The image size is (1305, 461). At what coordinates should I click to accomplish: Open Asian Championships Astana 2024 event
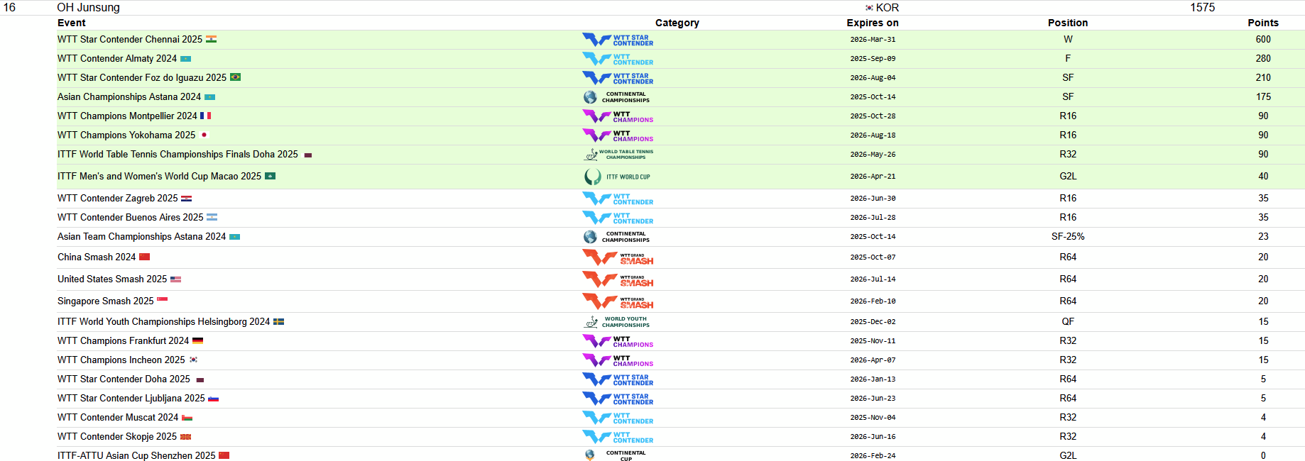129,96
